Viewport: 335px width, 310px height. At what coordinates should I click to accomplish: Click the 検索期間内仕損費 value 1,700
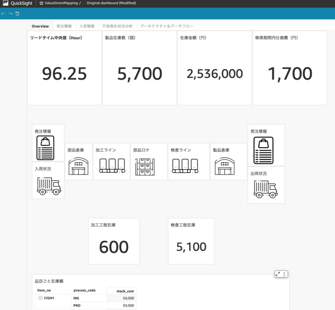pyautogui.click(x=290, y=74)
